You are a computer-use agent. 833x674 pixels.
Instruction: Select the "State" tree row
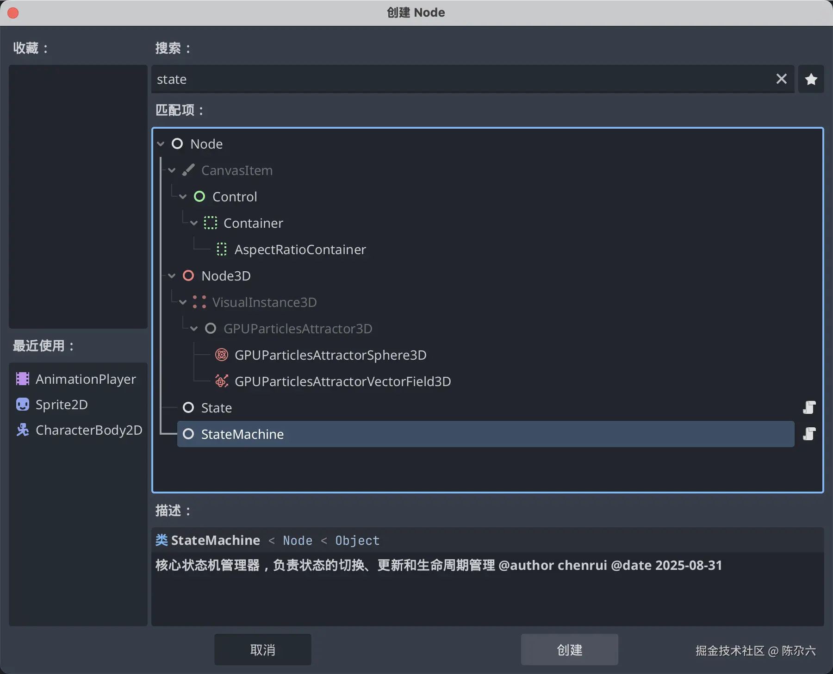pos(486,408)
